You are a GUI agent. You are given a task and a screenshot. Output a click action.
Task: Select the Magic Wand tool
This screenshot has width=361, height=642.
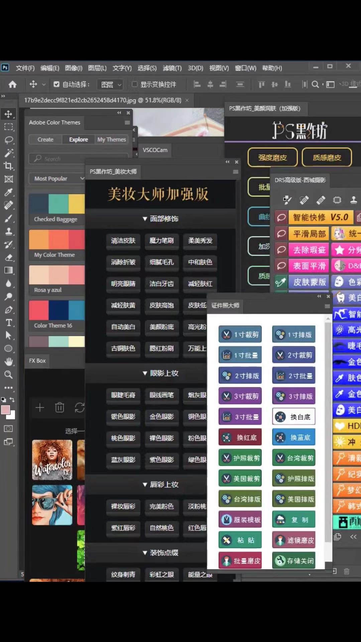coord(9,153)
